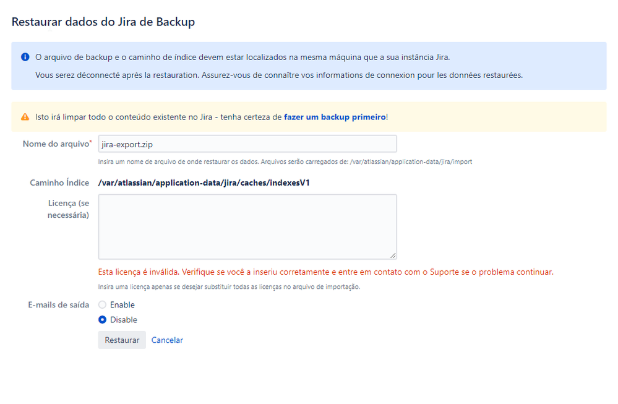Click the 'Isto irá limpar todo o conteúdo' warning text
Image resolution: width=618 pixels, height=404 pixels.
click(x=212, y=117)
